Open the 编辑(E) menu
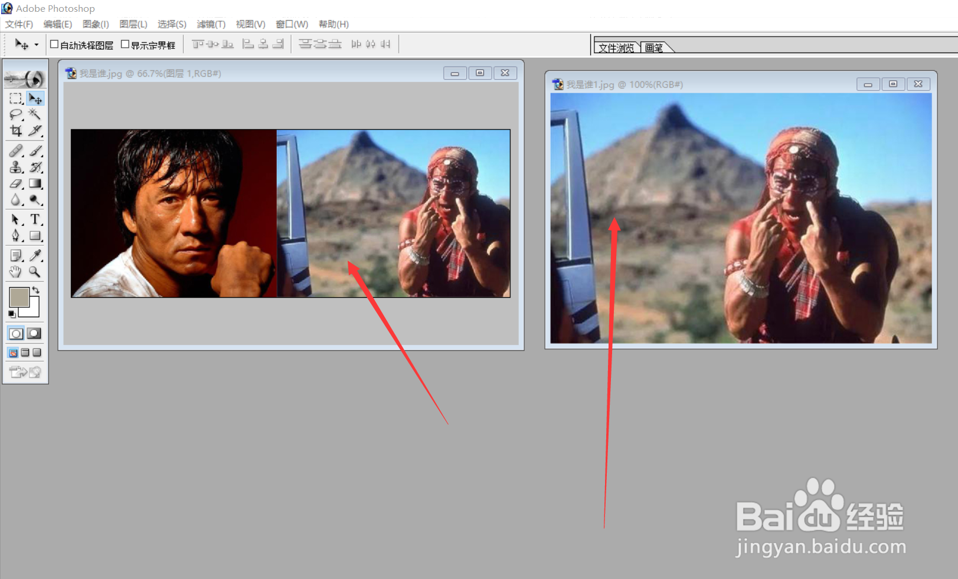 (57, 24)
